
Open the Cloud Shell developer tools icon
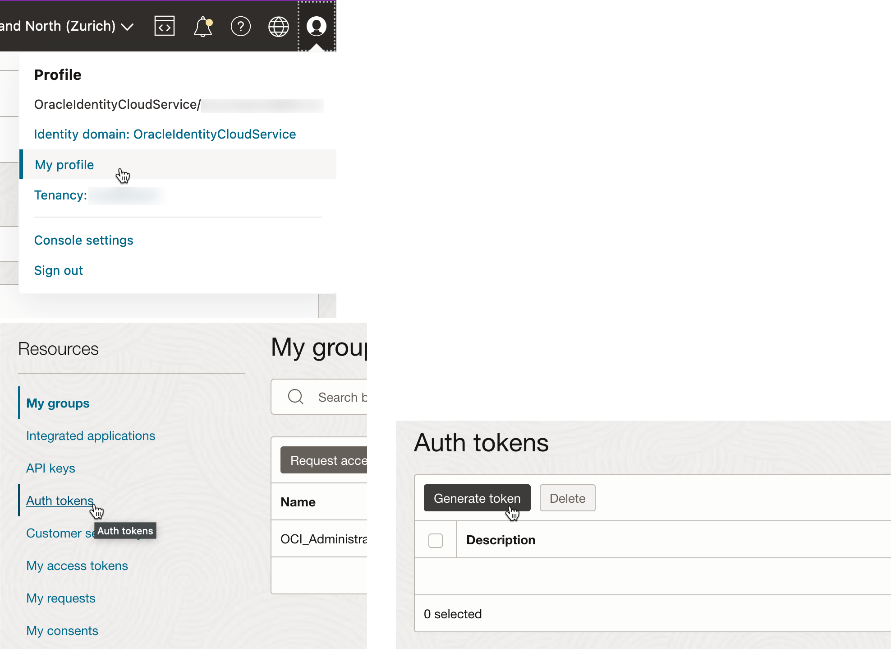click(164, 26)
